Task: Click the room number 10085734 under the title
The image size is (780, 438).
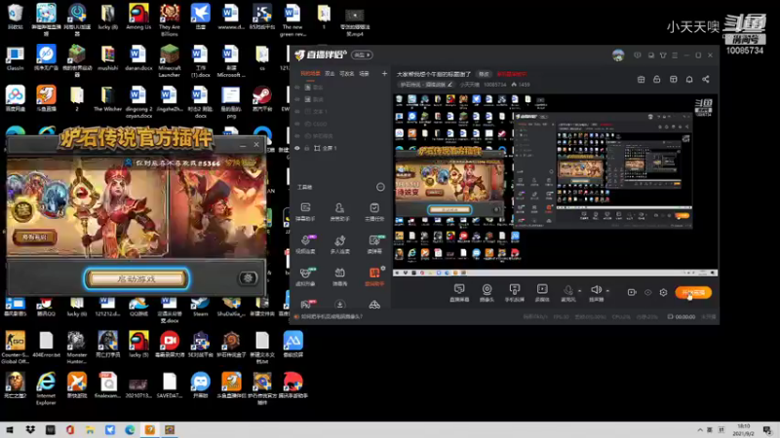Action: click(x=495, y=85)
